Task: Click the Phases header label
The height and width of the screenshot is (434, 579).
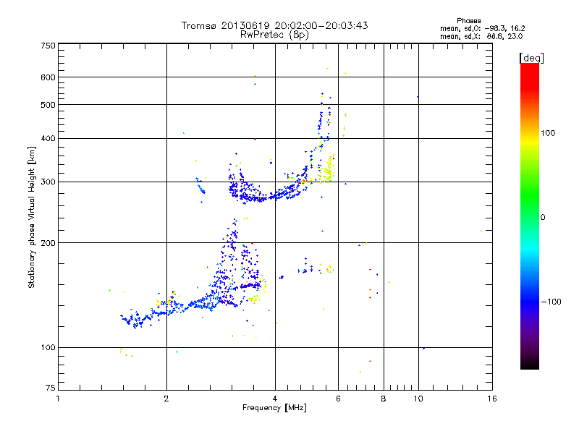Action: pos(468,21)
